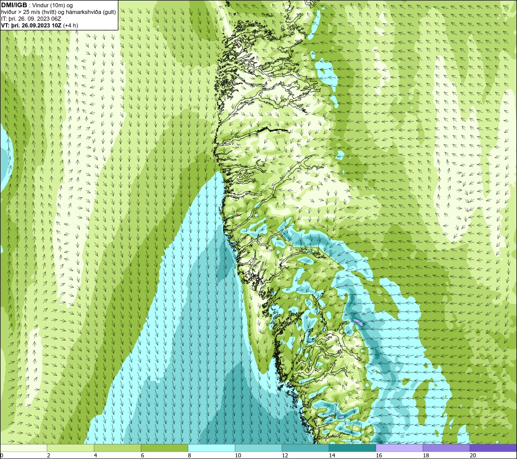Image resolution: width=517 pixels, height=459 pixels.
Task: Click the legend scale value '20'
Action: [x=473, y=455]
